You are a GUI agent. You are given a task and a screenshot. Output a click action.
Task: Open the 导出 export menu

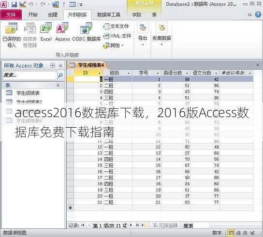click(143, 34)
